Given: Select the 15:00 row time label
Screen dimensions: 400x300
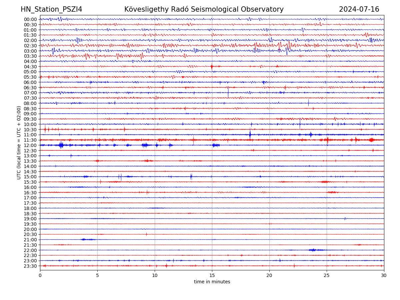Looking at the screenshot, I should pos(30,177).
